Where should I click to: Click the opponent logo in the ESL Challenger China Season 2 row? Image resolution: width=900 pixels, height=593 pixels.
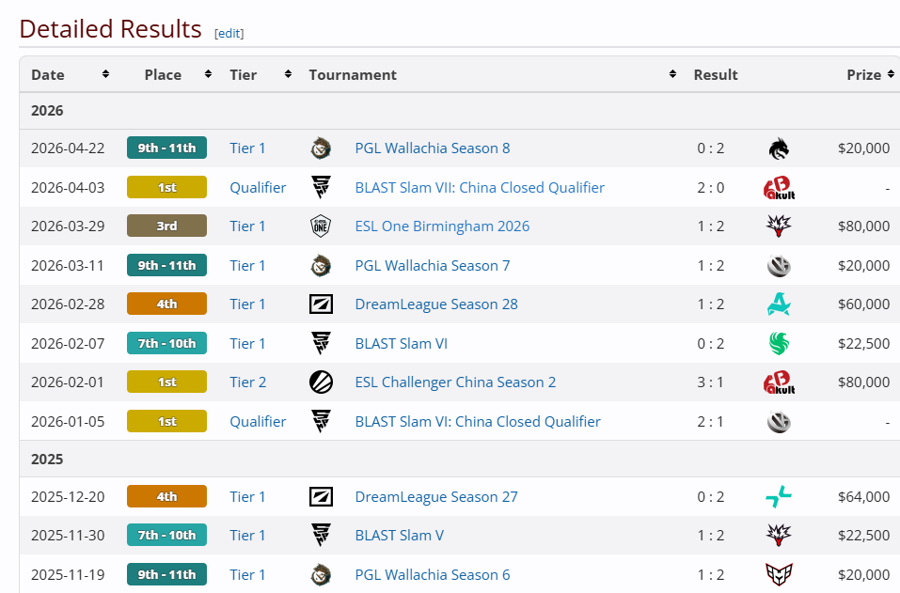coord(779,382)
